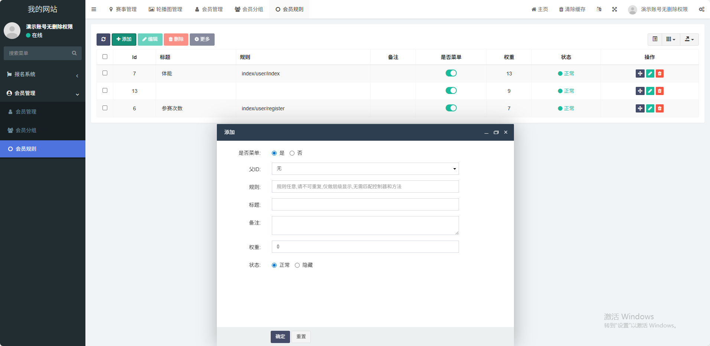
Task: Expand the 报名系统 sidebar menu
Action: click(x=43, y=75)
